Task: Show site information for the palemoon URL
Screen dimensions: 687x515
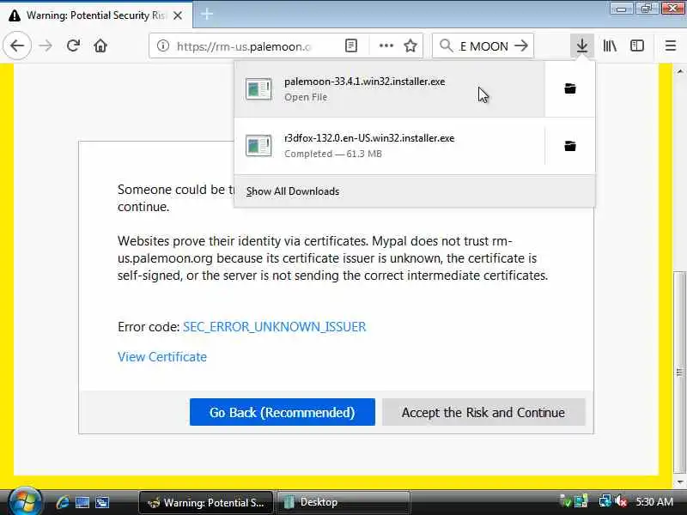Action: coord(163,45)
